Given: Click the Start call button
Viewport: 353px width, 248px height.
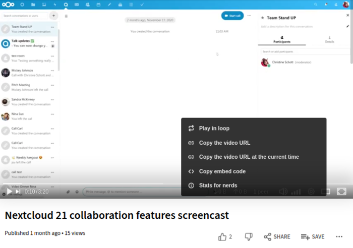Looking at the screenshot, I should [232, 16].
